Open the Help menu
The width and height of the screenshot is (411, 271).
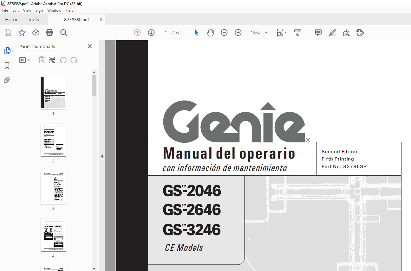point(69,10)
